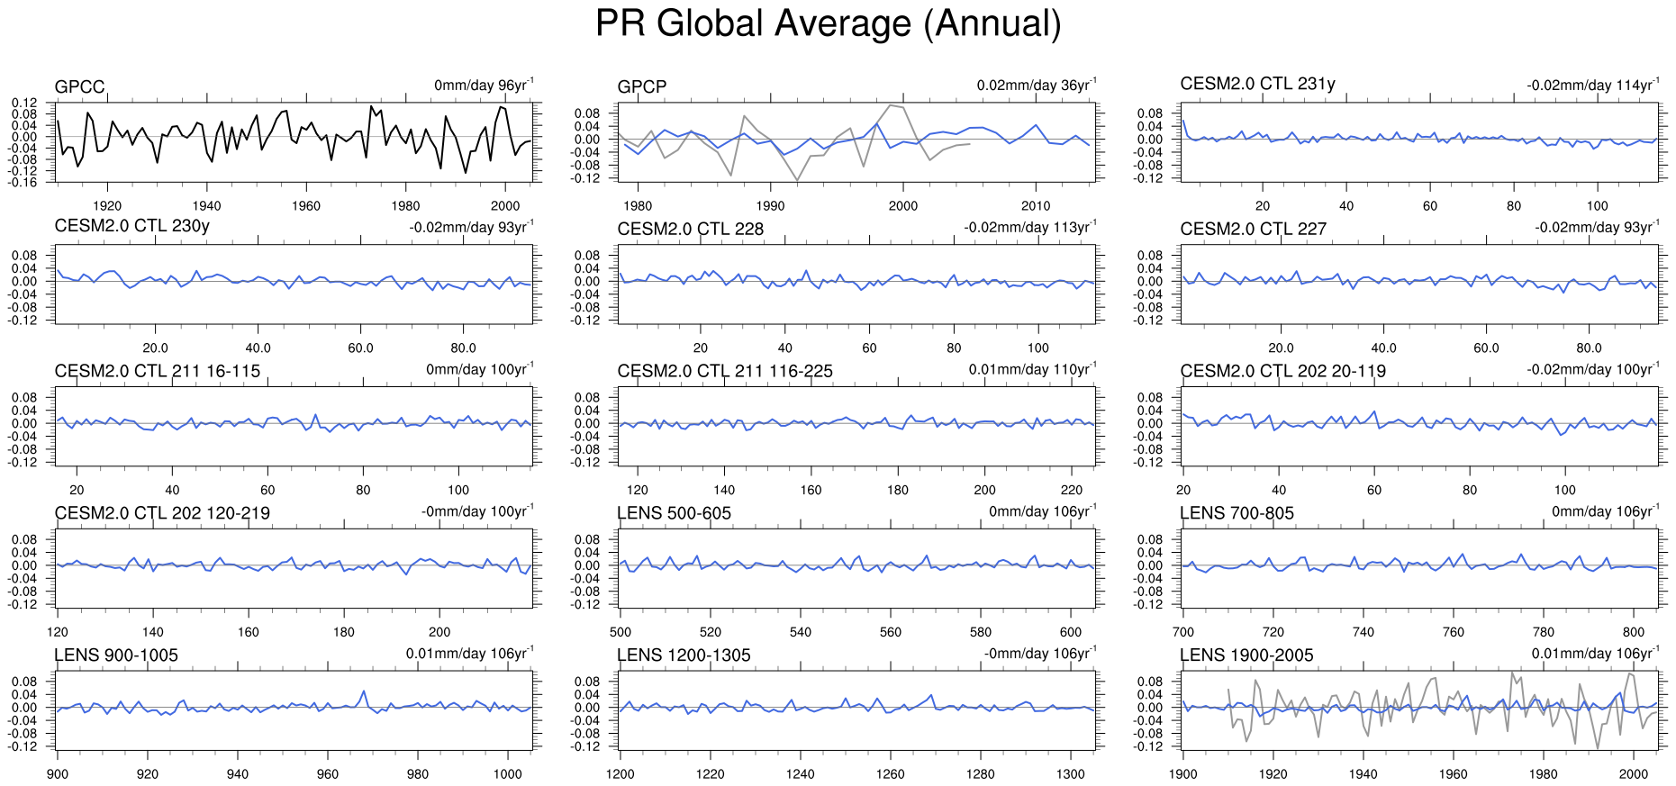Open the GPCP time series plot

pos(856,142)
